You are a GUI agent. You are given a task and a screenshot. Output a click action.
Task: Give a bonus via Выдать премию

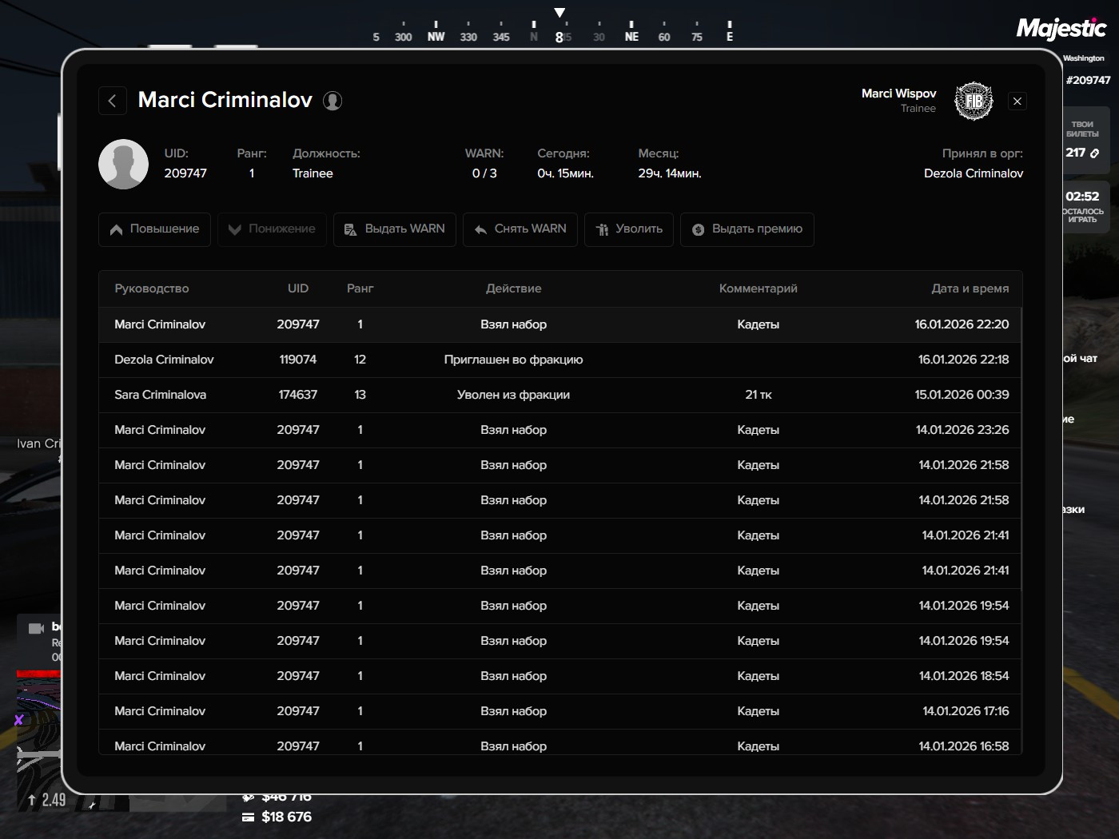click(747, 229)
